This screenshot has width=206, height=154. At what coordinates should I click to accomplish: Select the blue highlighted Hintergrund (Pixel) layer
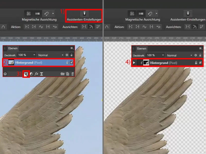click(x=38, y=62)
